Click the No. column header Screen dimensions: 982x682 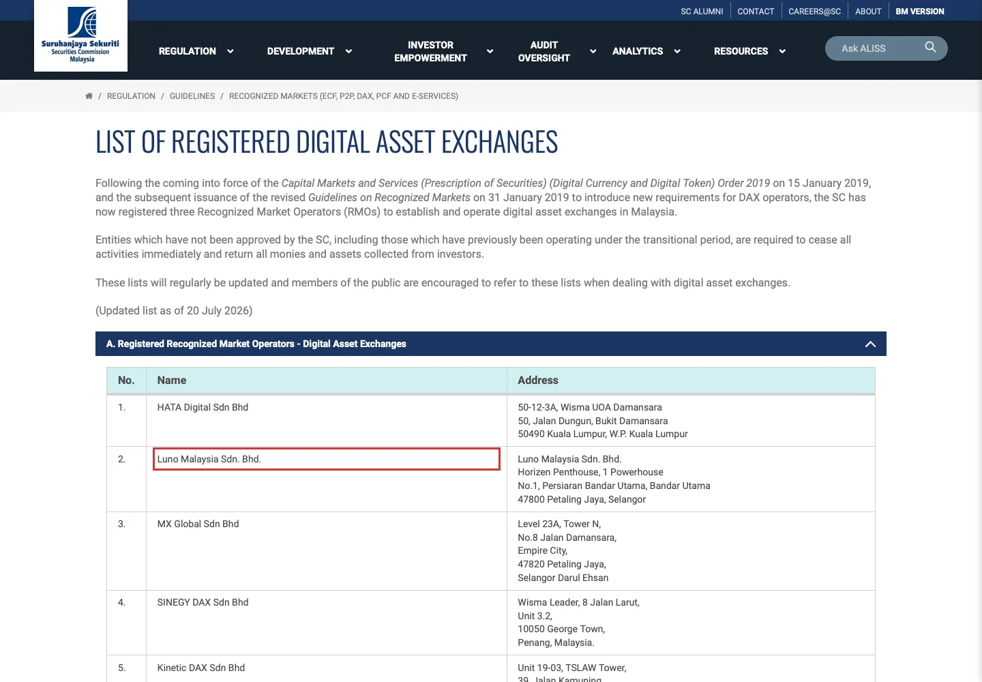coord(126,381)
